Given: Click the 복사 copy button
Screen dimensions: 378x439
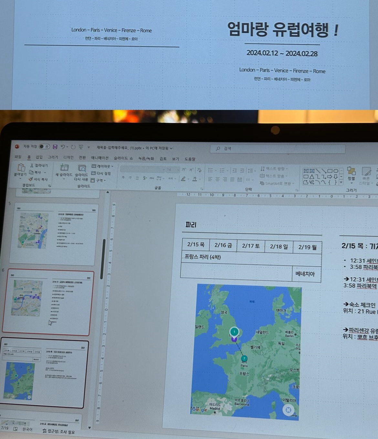Looking at the screenshot, I should tap(35, 172).
